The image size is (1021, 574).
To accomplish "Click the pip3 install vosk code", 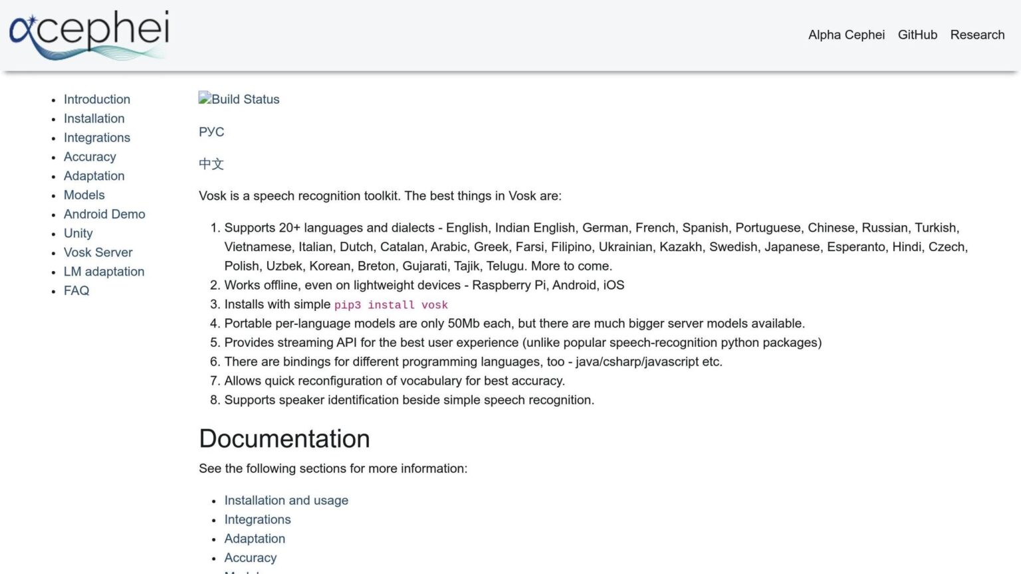I will point(391,305).
